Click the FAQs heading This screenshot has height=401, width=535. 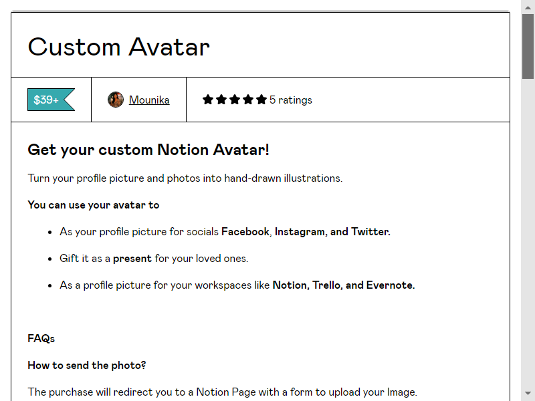tap(41, 339)
